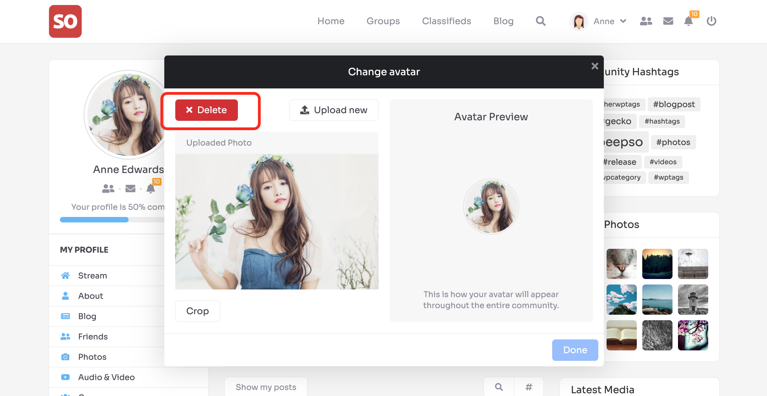Image resolution: width=767 pixels, height=396 pixels.
Task: Click Show my posts button
Action: coord(266,387)
